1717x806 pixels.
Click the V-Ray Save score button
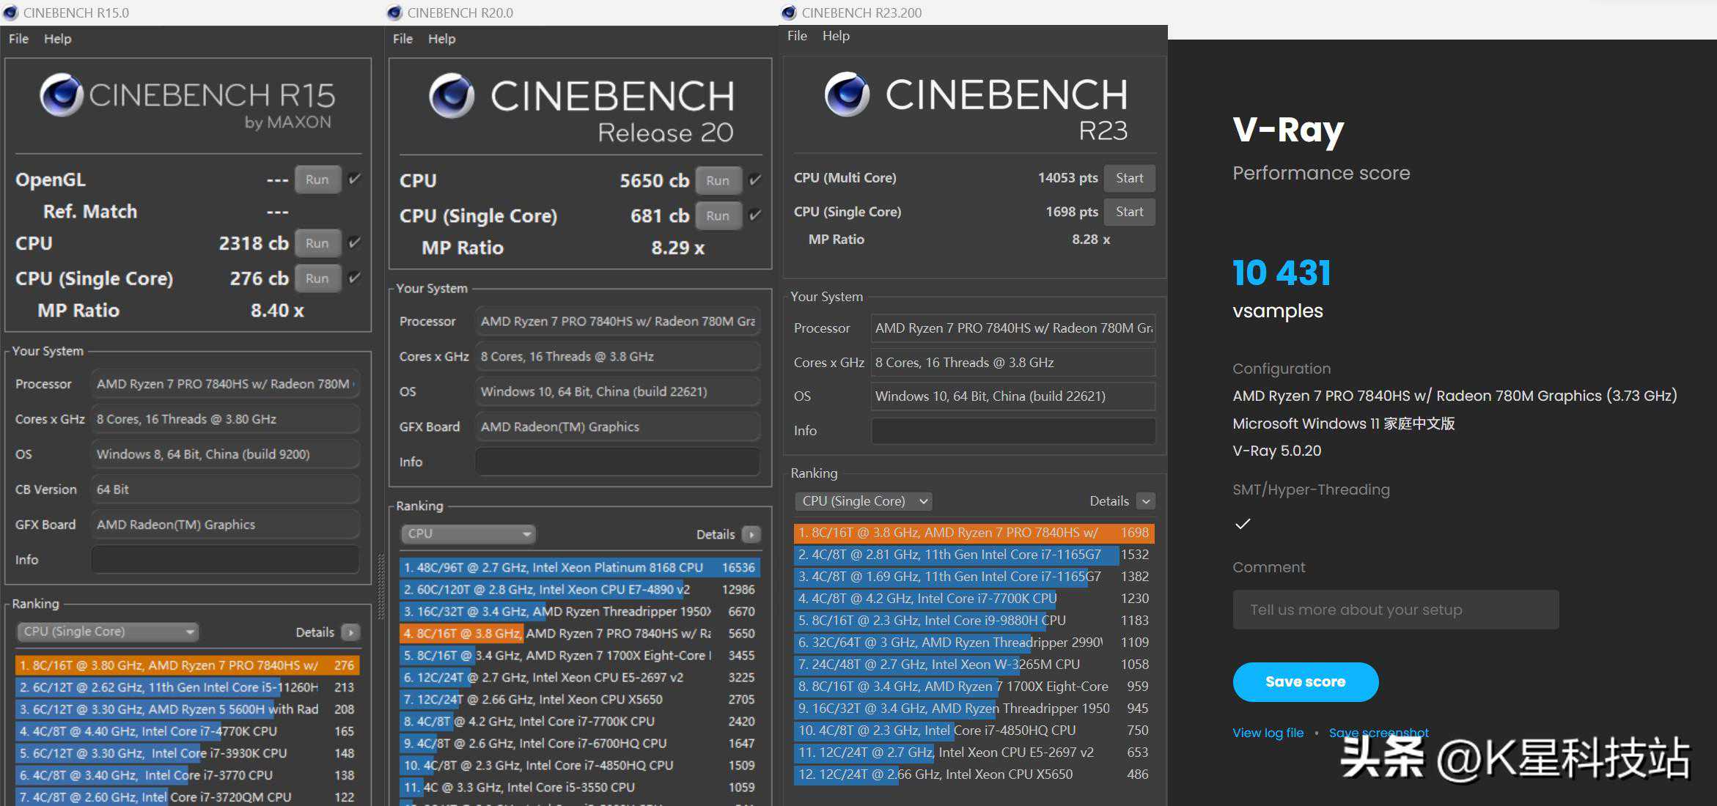[x=1305, y=681]
